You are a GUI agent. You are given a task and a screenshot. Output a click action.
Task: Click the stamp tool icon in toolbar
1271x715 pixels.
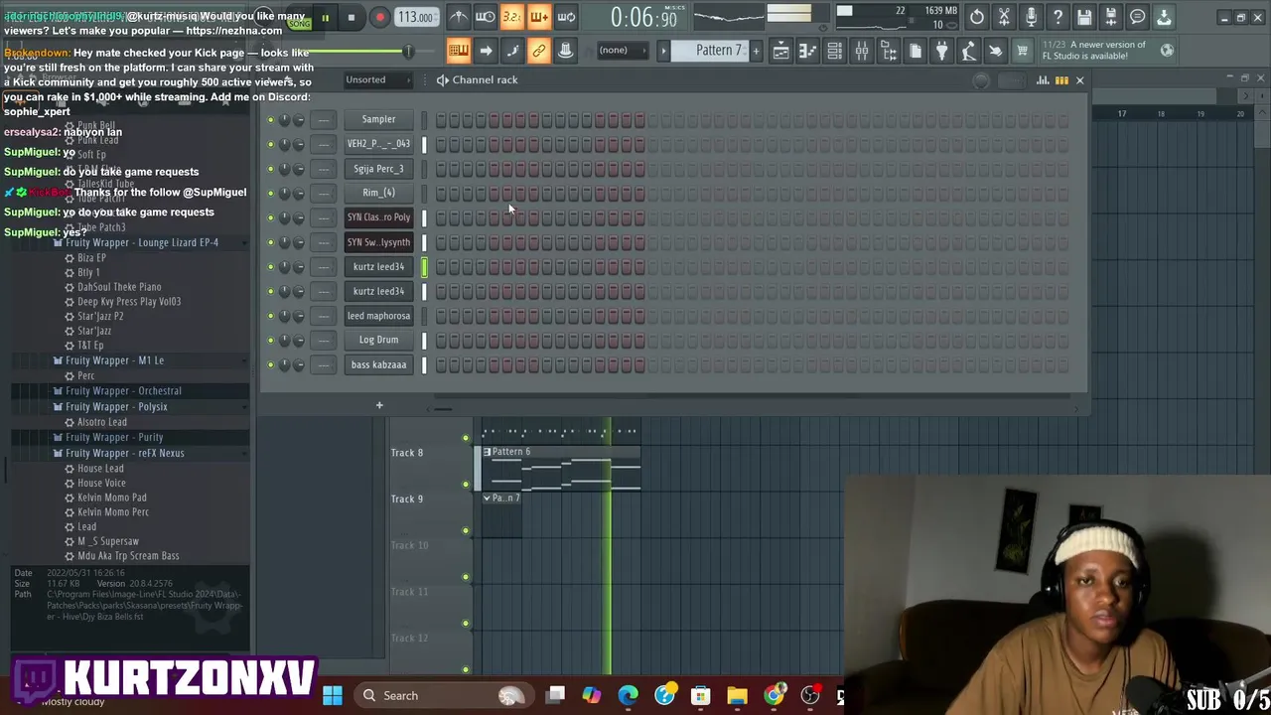coord(566,51)
